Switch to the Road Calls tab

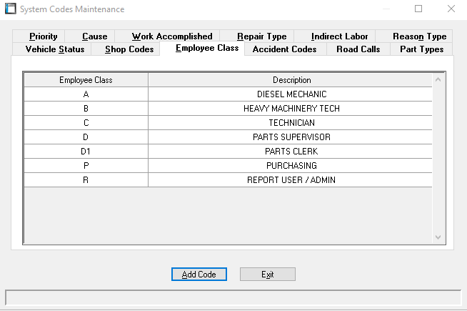(x=358, y=49)
